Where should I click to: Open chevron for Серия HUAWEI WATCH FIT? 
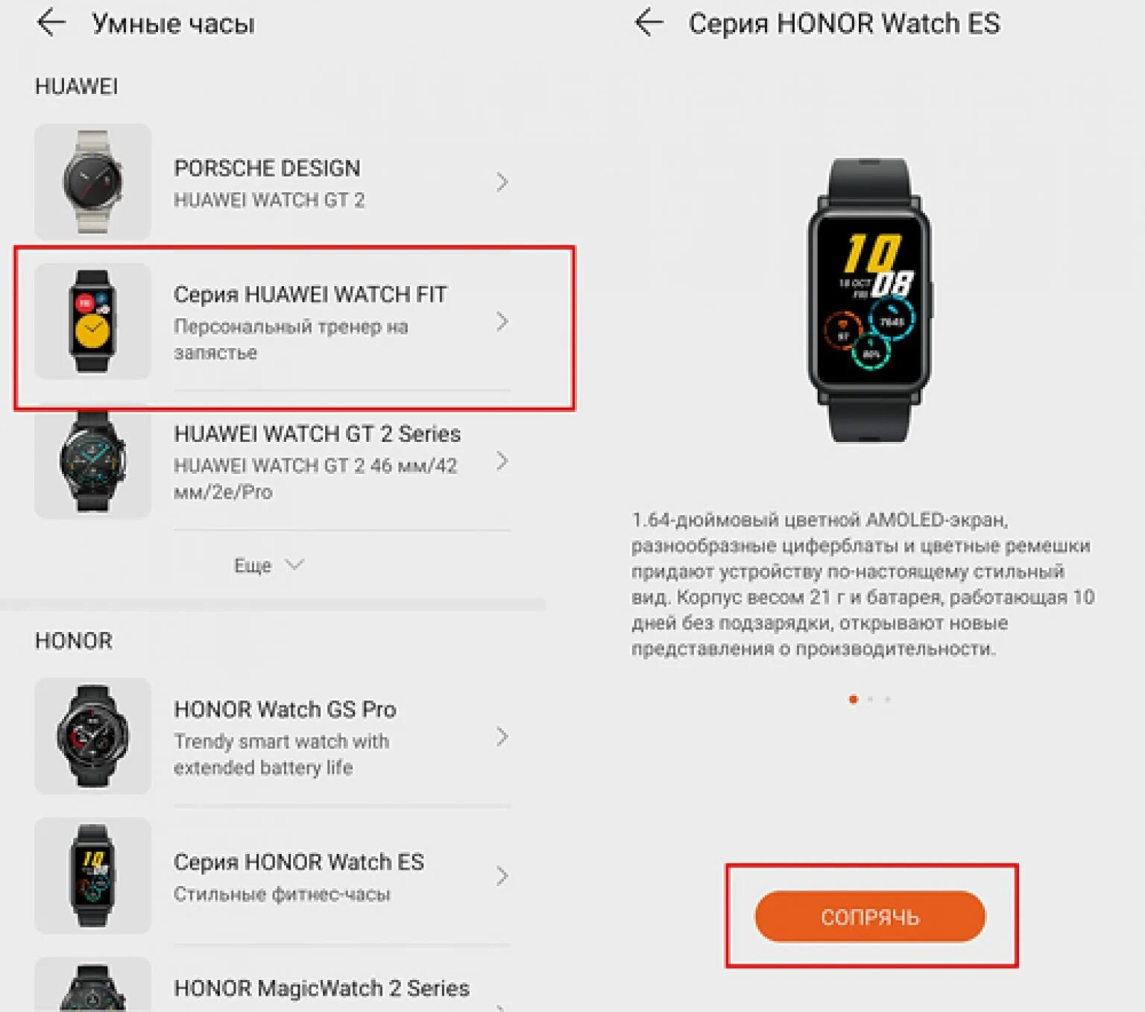[502, 321]
